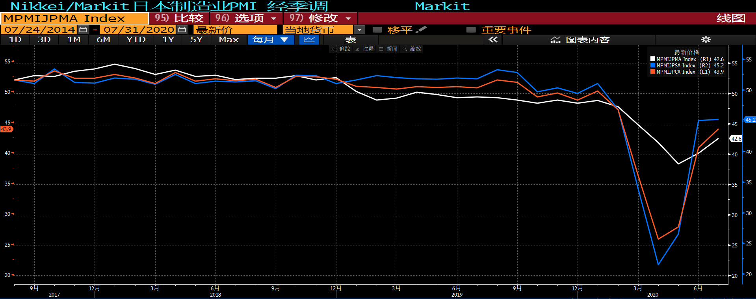Open the 图表内容 panel

pos(580,39)
